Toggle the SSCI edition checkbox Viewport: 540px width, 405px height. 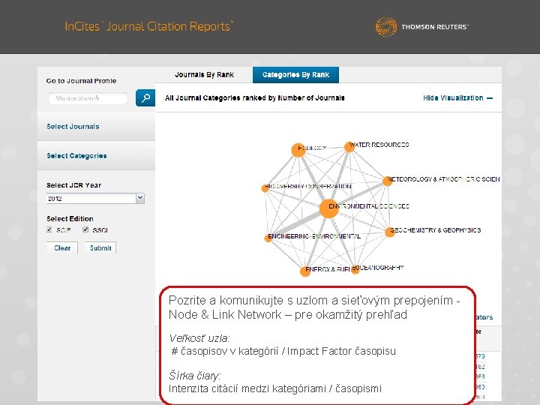(85, 229)
